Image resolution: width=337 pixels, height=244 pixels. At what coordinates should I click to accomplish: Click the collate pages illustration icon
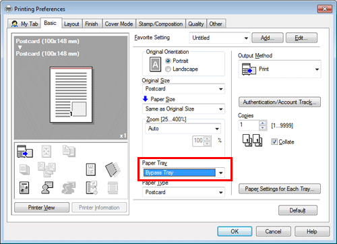point(252,140)
